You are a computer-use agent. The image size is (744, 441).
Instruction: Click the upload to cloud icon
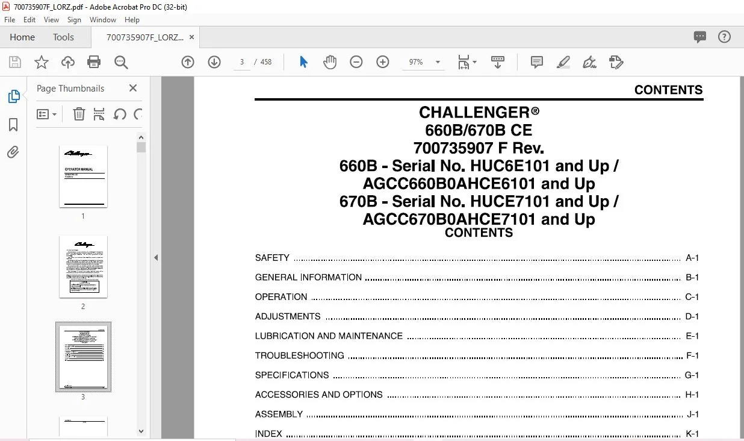(x=68, y=62)
